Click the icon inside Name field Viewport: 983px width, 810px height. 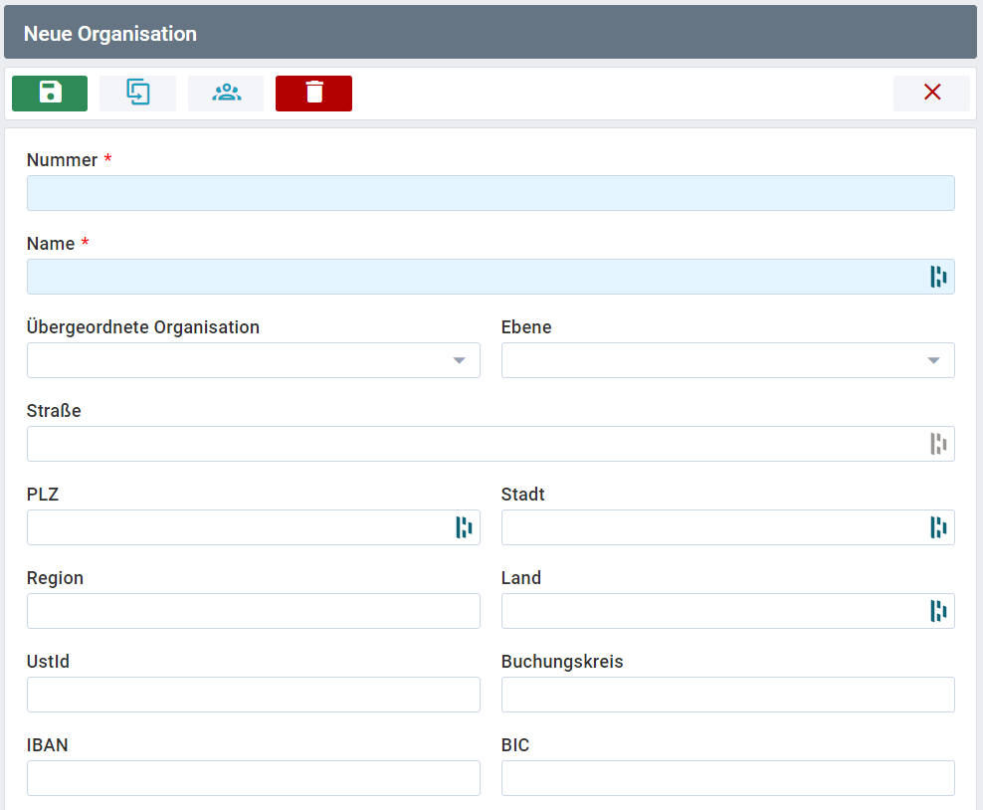click(937, 277)
